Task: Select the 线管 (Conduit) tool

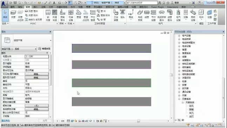Action: pos(147,14)
